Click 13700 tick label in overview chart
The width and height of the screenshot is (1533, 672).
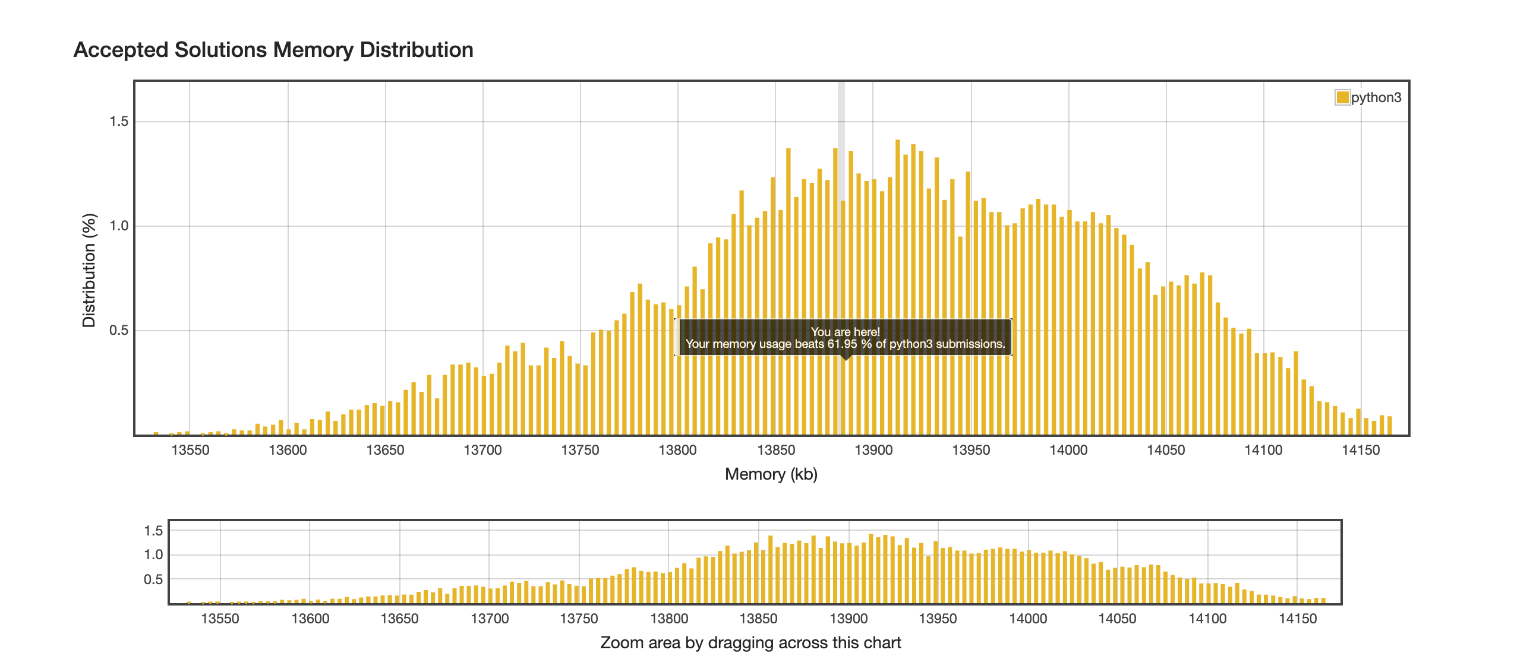point(489,619)
